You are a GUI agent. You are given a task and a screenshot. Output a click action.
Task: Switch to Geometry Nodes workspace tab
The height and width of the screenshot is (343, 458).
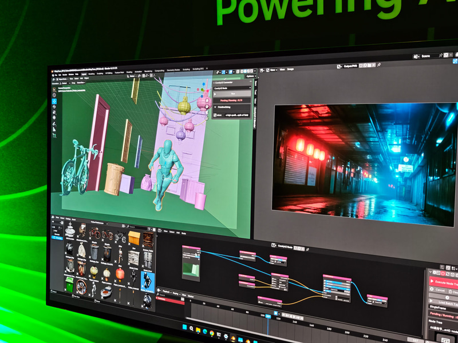pyautogui.click(x=173, y=70)
